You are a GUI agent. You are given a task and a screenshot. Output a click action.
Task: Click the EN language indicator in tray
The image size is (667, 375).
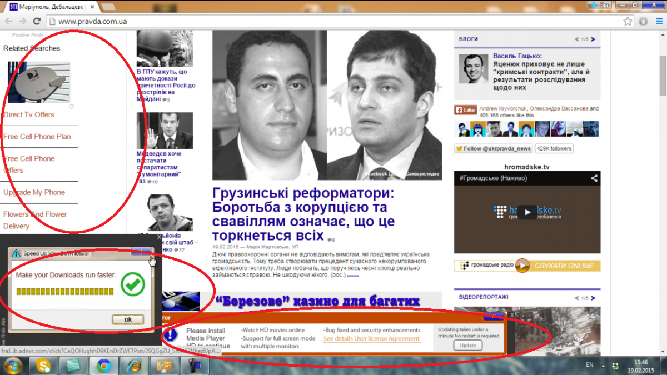click(589, 365)
